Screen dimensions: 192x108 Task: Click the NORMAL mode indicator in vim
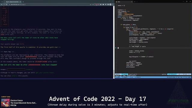click(118, 74)
